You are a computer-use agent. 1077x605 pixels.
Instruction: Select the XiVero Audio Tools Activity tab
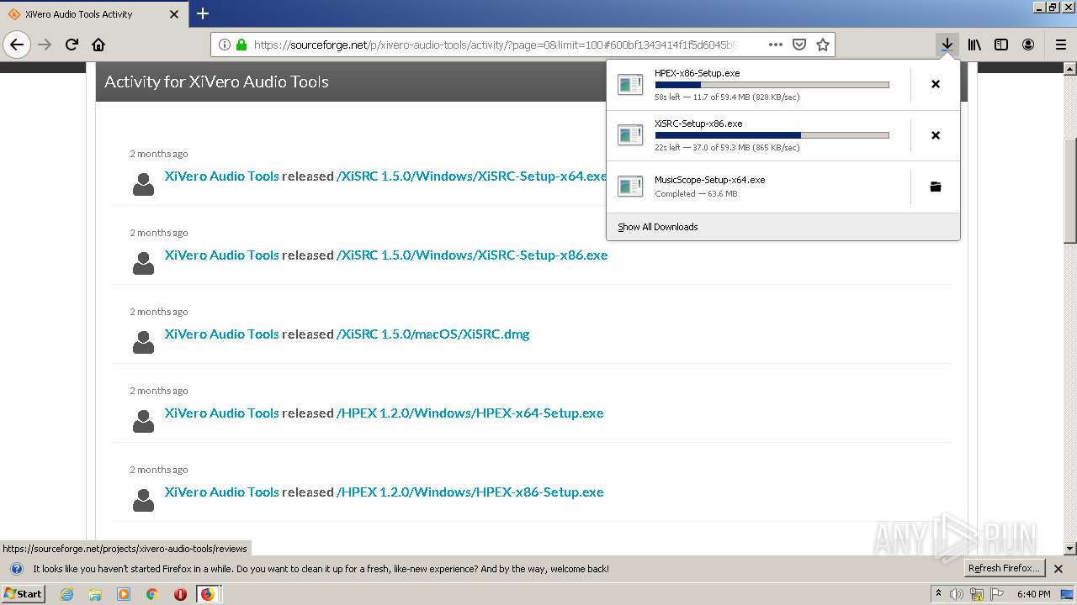click(93, 14)
